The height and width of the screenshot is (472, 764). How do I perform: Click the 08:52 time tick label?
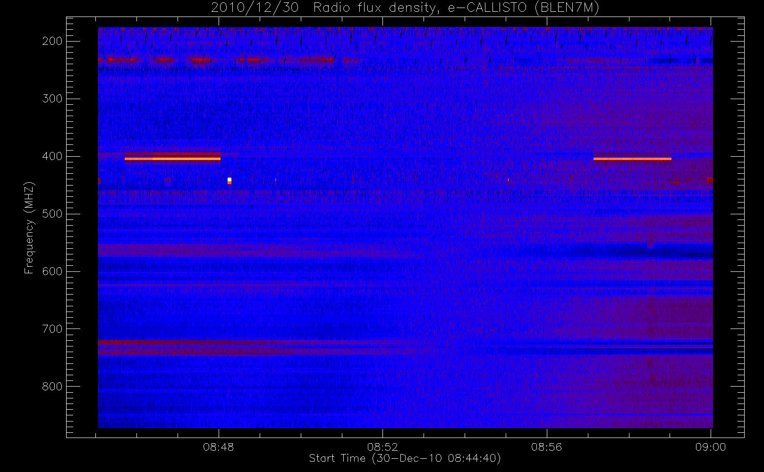(x=382, y=447)
